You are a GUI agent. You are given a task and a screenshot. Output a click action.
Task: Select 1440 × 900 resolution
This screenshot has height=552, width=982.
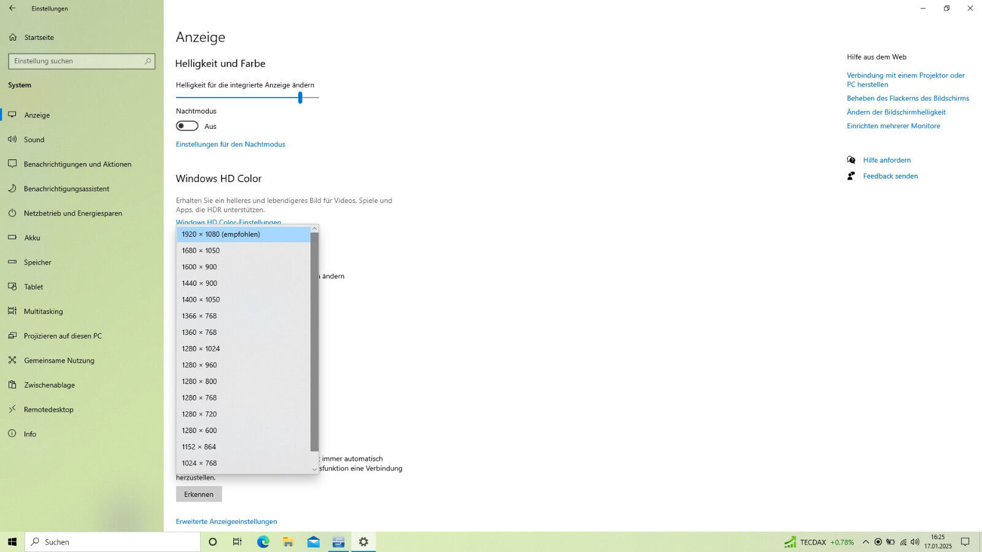(244, 283)
